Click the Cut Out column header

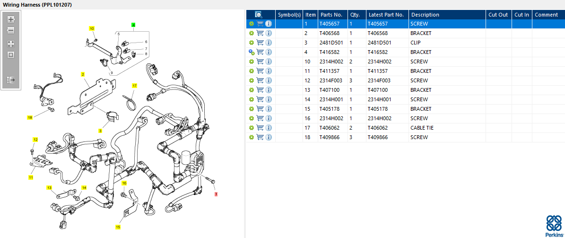[499, 14]
